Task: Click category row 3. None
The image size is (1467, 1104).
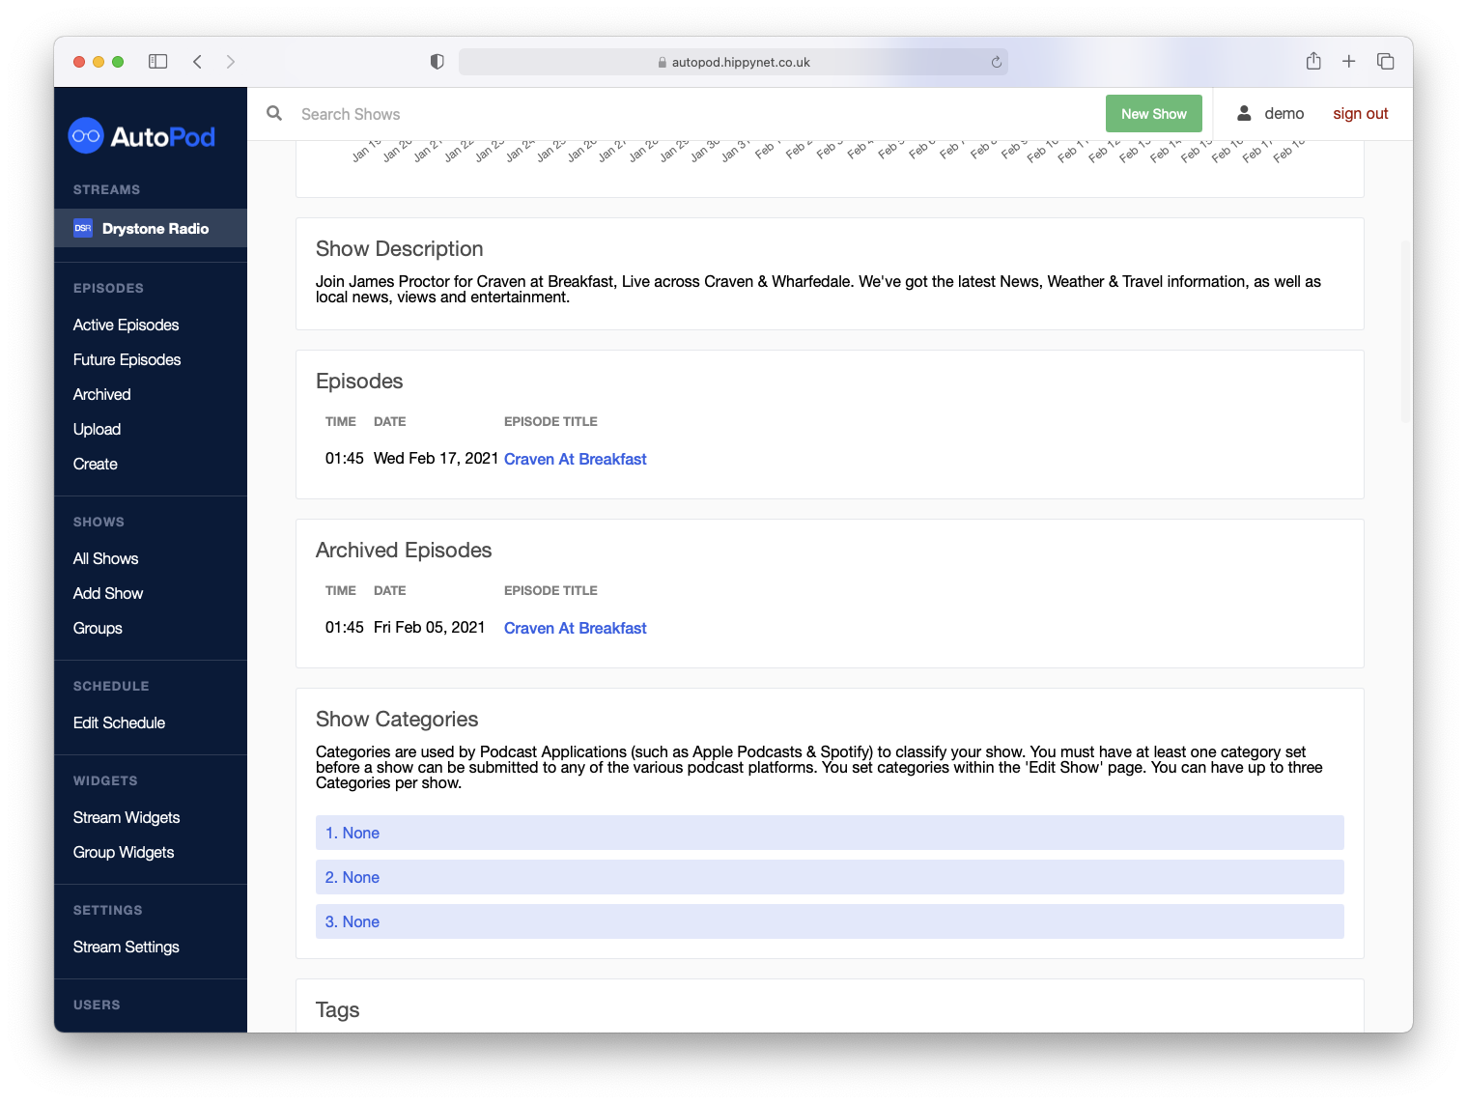Action: 830,921
